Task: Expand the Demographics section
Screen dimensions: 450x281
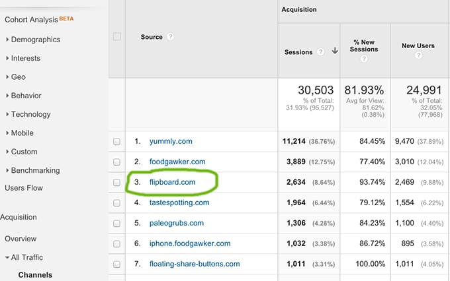Action: click(x=32, y=40)
